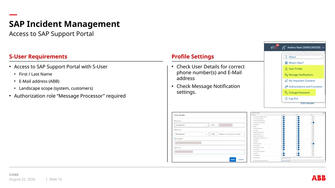The height and width of the screenshot is (188, 335).
Task: Click the 'S-User Requirements' heading
Action: point(38,56)
